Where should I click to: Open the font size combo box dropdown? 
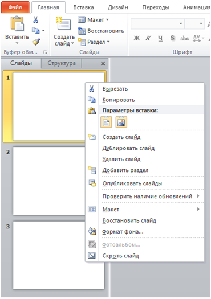coord(201,24)
